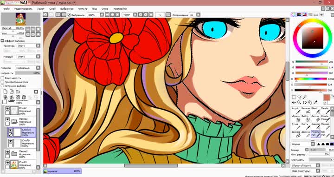Adjust the layer Непроз-ть opacity slider
The image size is (334, 177).
[27, 73]
